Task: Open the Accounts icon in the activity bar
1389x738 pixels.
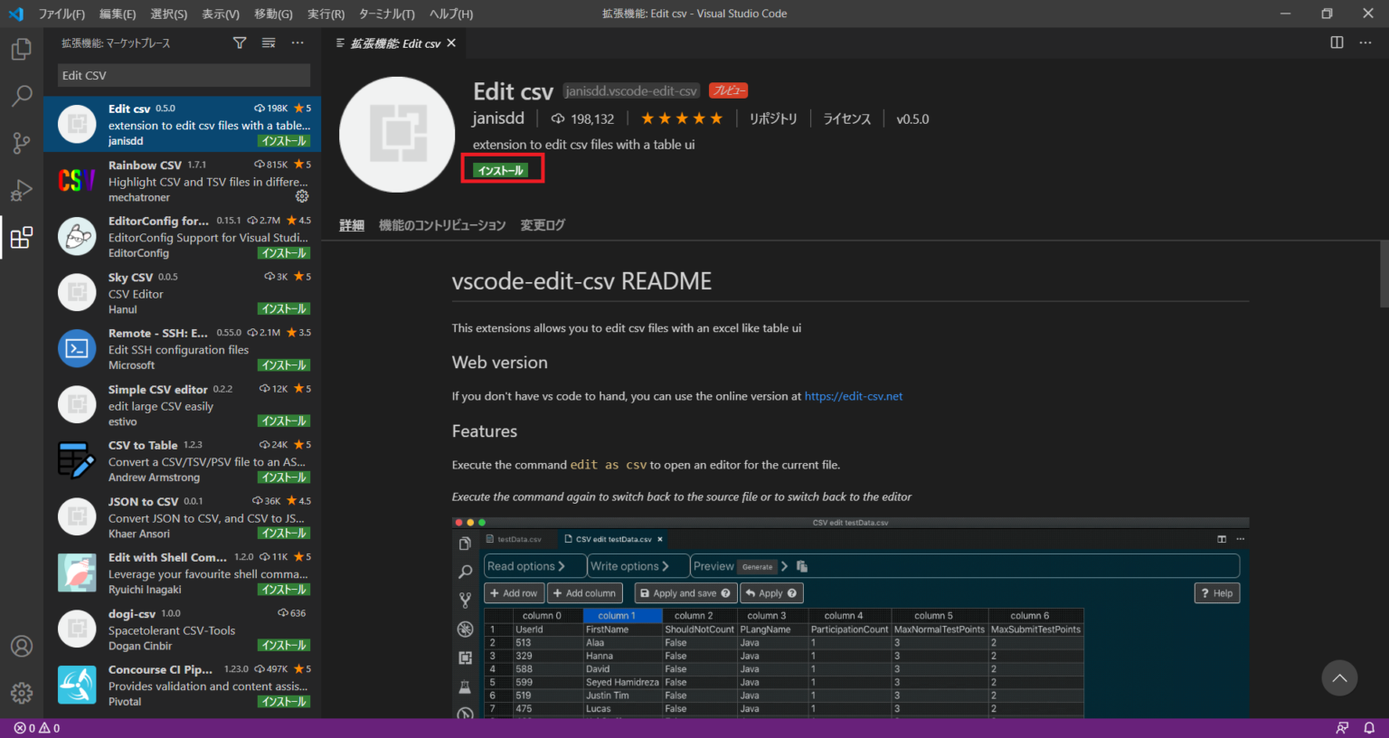Action: pos(21,646)
